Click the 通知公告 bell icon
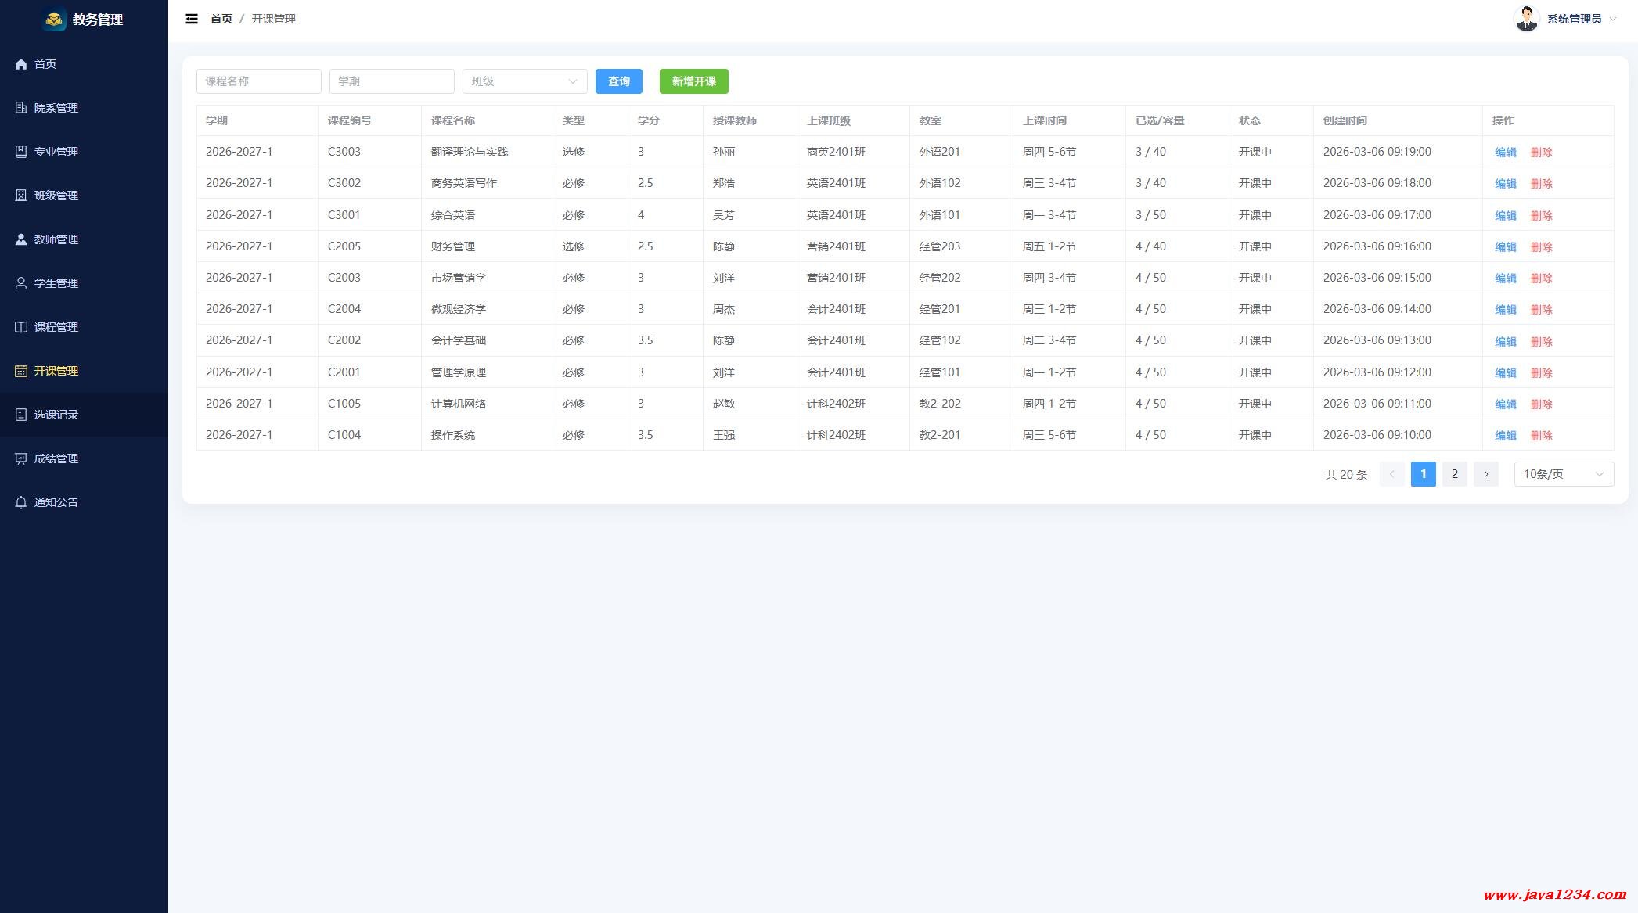The image size is (1638, 913). [x=21, y=502]
